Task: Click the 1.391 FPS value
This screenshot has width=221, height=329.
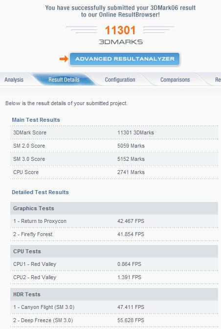Action: [129, 277]
